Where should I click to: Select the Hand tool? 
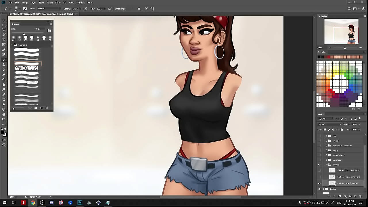point(4,114)
